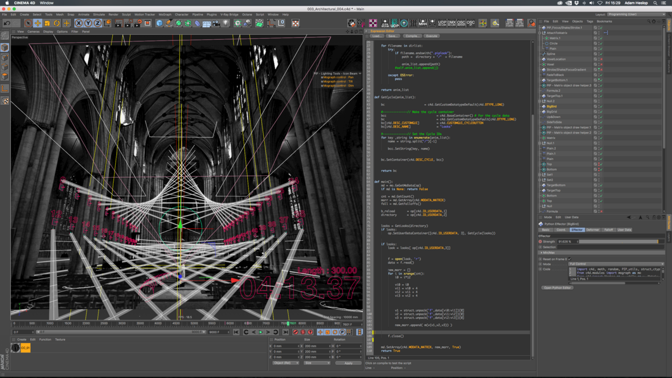Toggle the Y axis lock

click(x=88, y=23)
